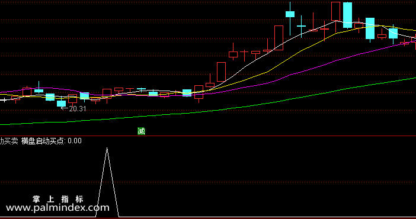Select the cyan cross doji near the top

click(302, 26)
